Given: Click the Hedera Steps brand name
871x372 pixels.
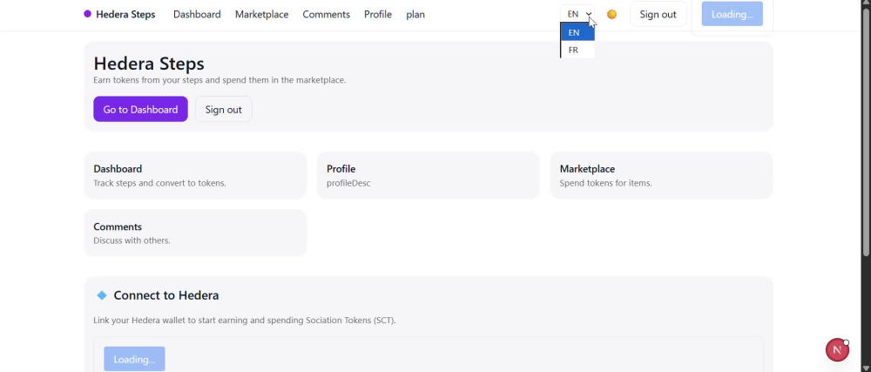Looking at the screenshot, I should click(125, 15).
